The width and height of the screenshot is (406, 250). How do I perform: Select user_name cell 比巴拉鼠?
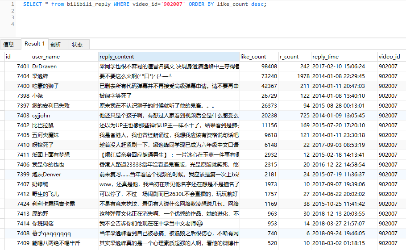[x=65, y=125]
